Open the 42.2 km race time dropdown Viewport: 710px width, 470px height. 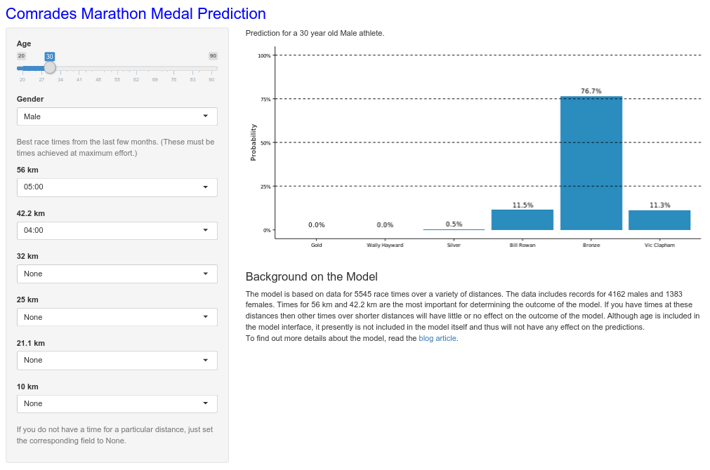[116, 230]
